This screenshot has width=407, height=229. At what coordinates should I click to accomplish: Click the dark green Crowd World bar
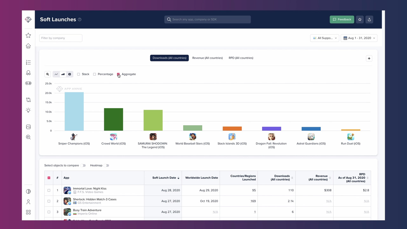tap(114, 119)
